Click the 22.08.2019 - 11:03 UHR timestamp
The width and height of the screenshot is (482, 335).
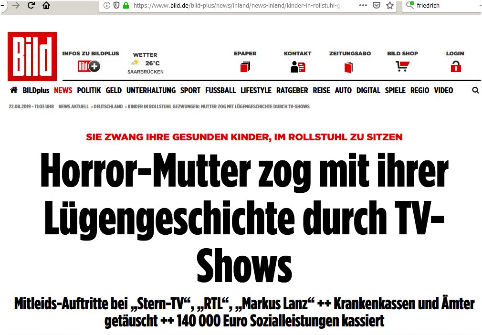(31, 106)
